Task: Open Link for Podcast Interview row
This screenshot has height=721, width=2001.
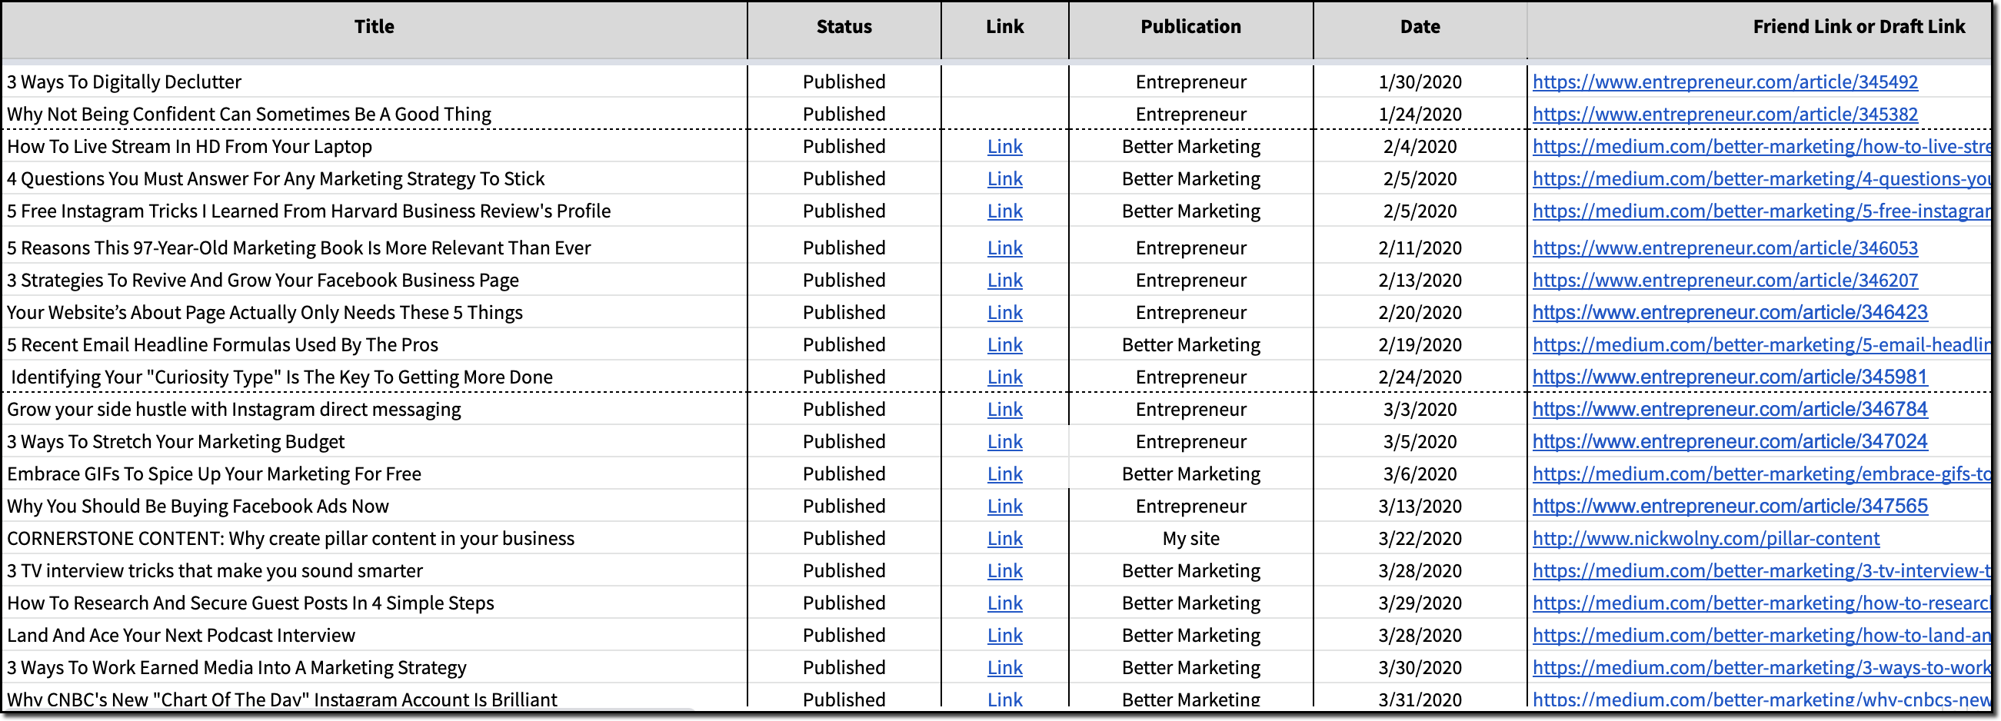Action: coord(1004,636)
